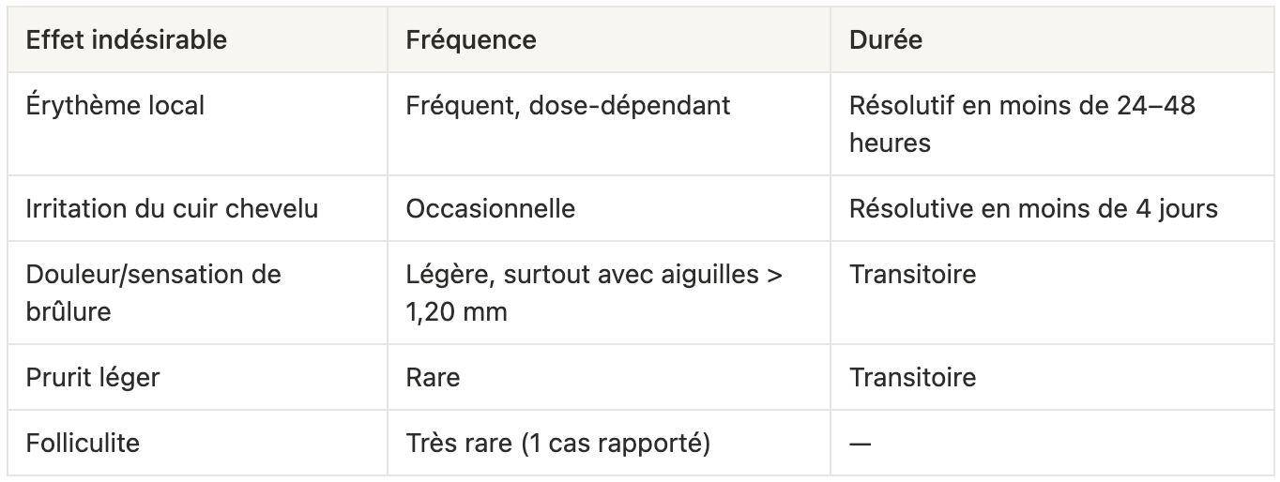Click the 'Résolutive en moins de 4 jours' cell
Screen dimensions: 1280x482
[1051, 208]
